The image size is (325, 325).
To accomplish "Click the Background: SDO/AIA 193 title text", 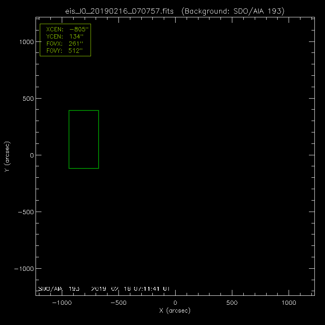I will pyautogui.click(x=232, y=11).
